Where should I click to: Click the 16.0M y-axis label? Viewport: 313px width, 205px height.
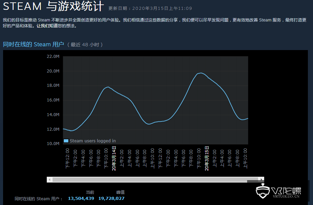(x=53, y=100)
